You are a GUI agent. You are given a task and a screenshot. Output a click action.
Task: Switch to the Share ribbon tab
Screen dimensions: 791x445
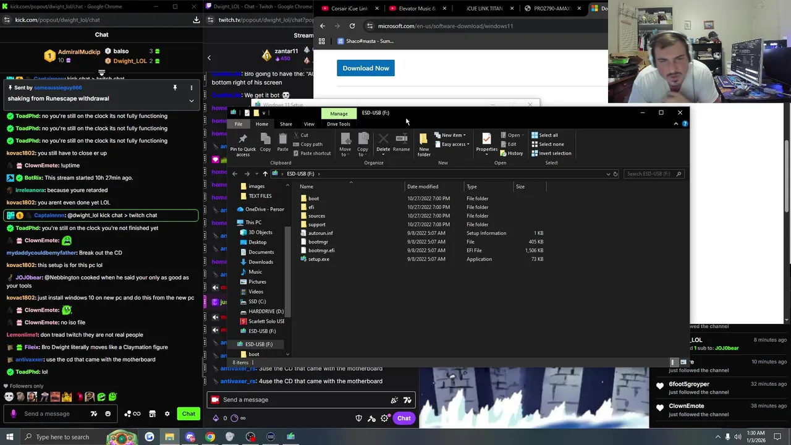point(286,124)
